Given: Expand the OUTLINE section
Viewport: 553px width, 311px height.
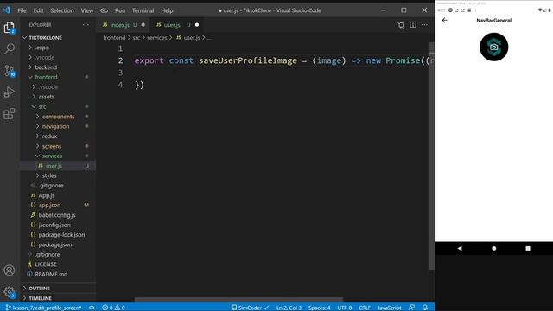Looking at the screenshot, I should (39, 289).
